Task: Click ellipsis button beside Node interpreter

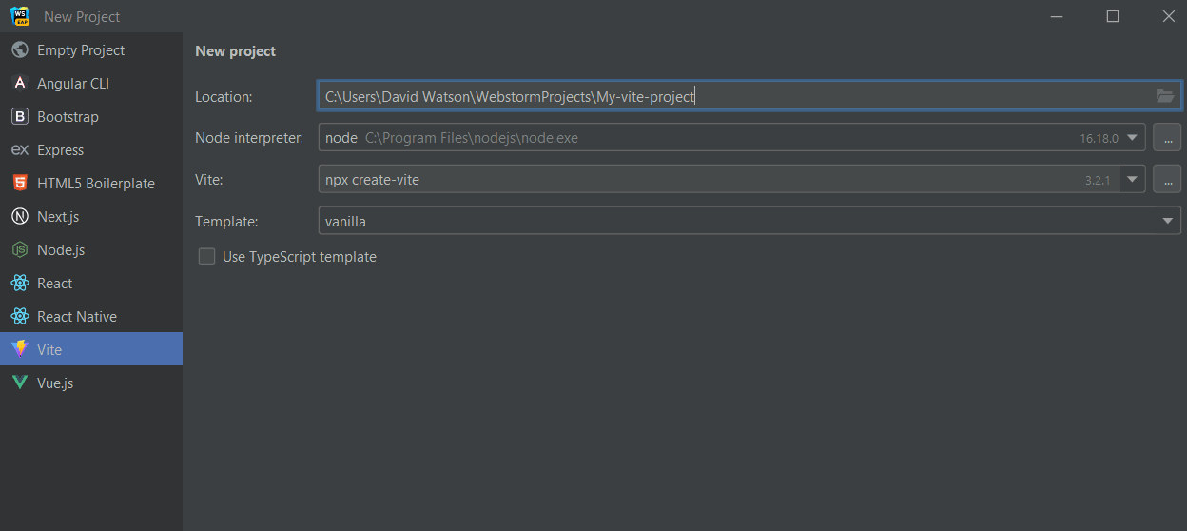Action: coord(1167,138)
